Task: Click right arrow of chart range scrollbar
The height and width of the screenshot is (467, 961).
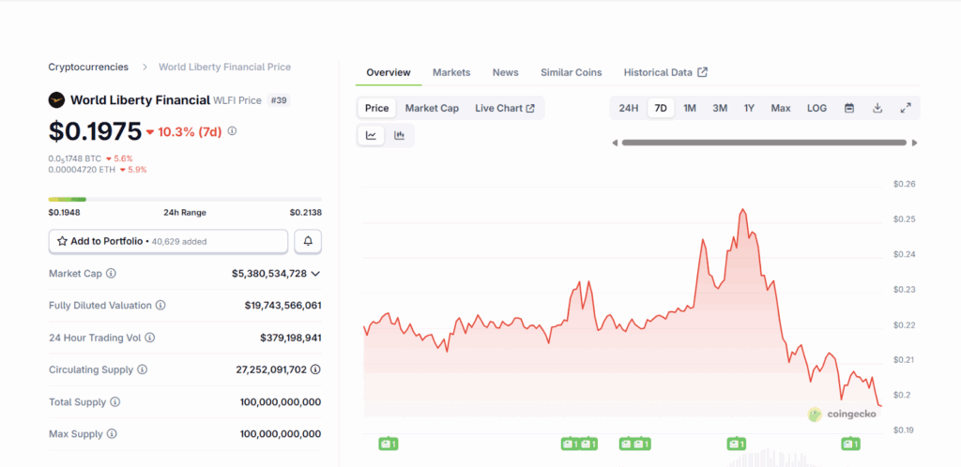Action: pyautogui.click(x=915, y=143)
